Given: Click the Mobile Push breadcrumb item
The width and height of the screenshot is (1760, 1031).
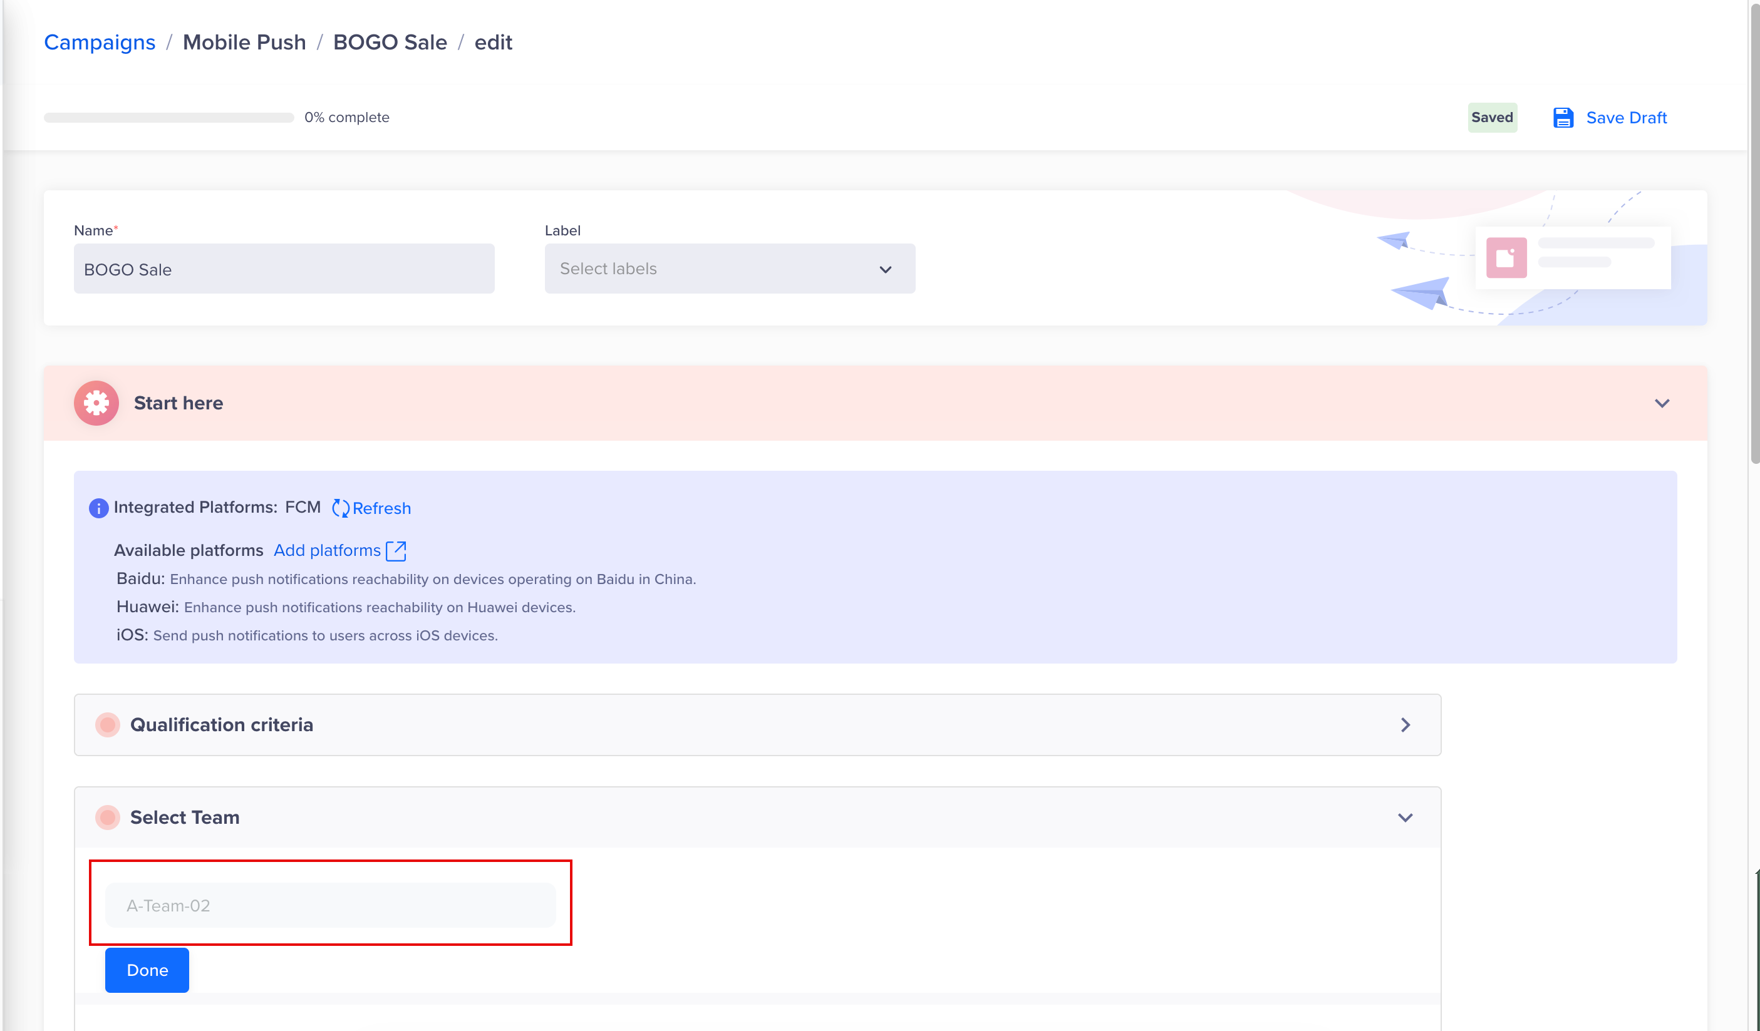Looking at the screenshot, I should (244, 43).
